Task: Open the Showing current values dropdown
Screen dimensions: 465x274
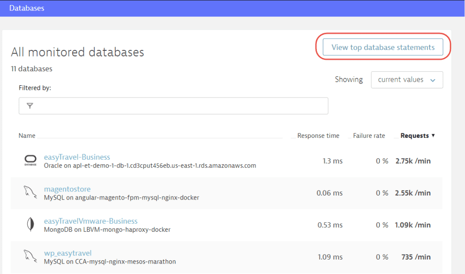Action: 407,80
